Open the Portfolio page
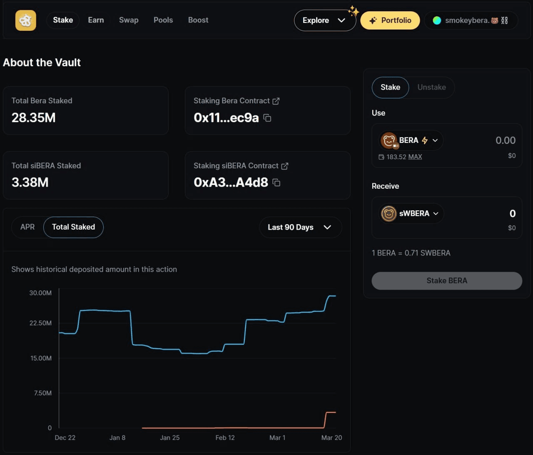This screenshot has width=533, height=455. pos(390,20)
